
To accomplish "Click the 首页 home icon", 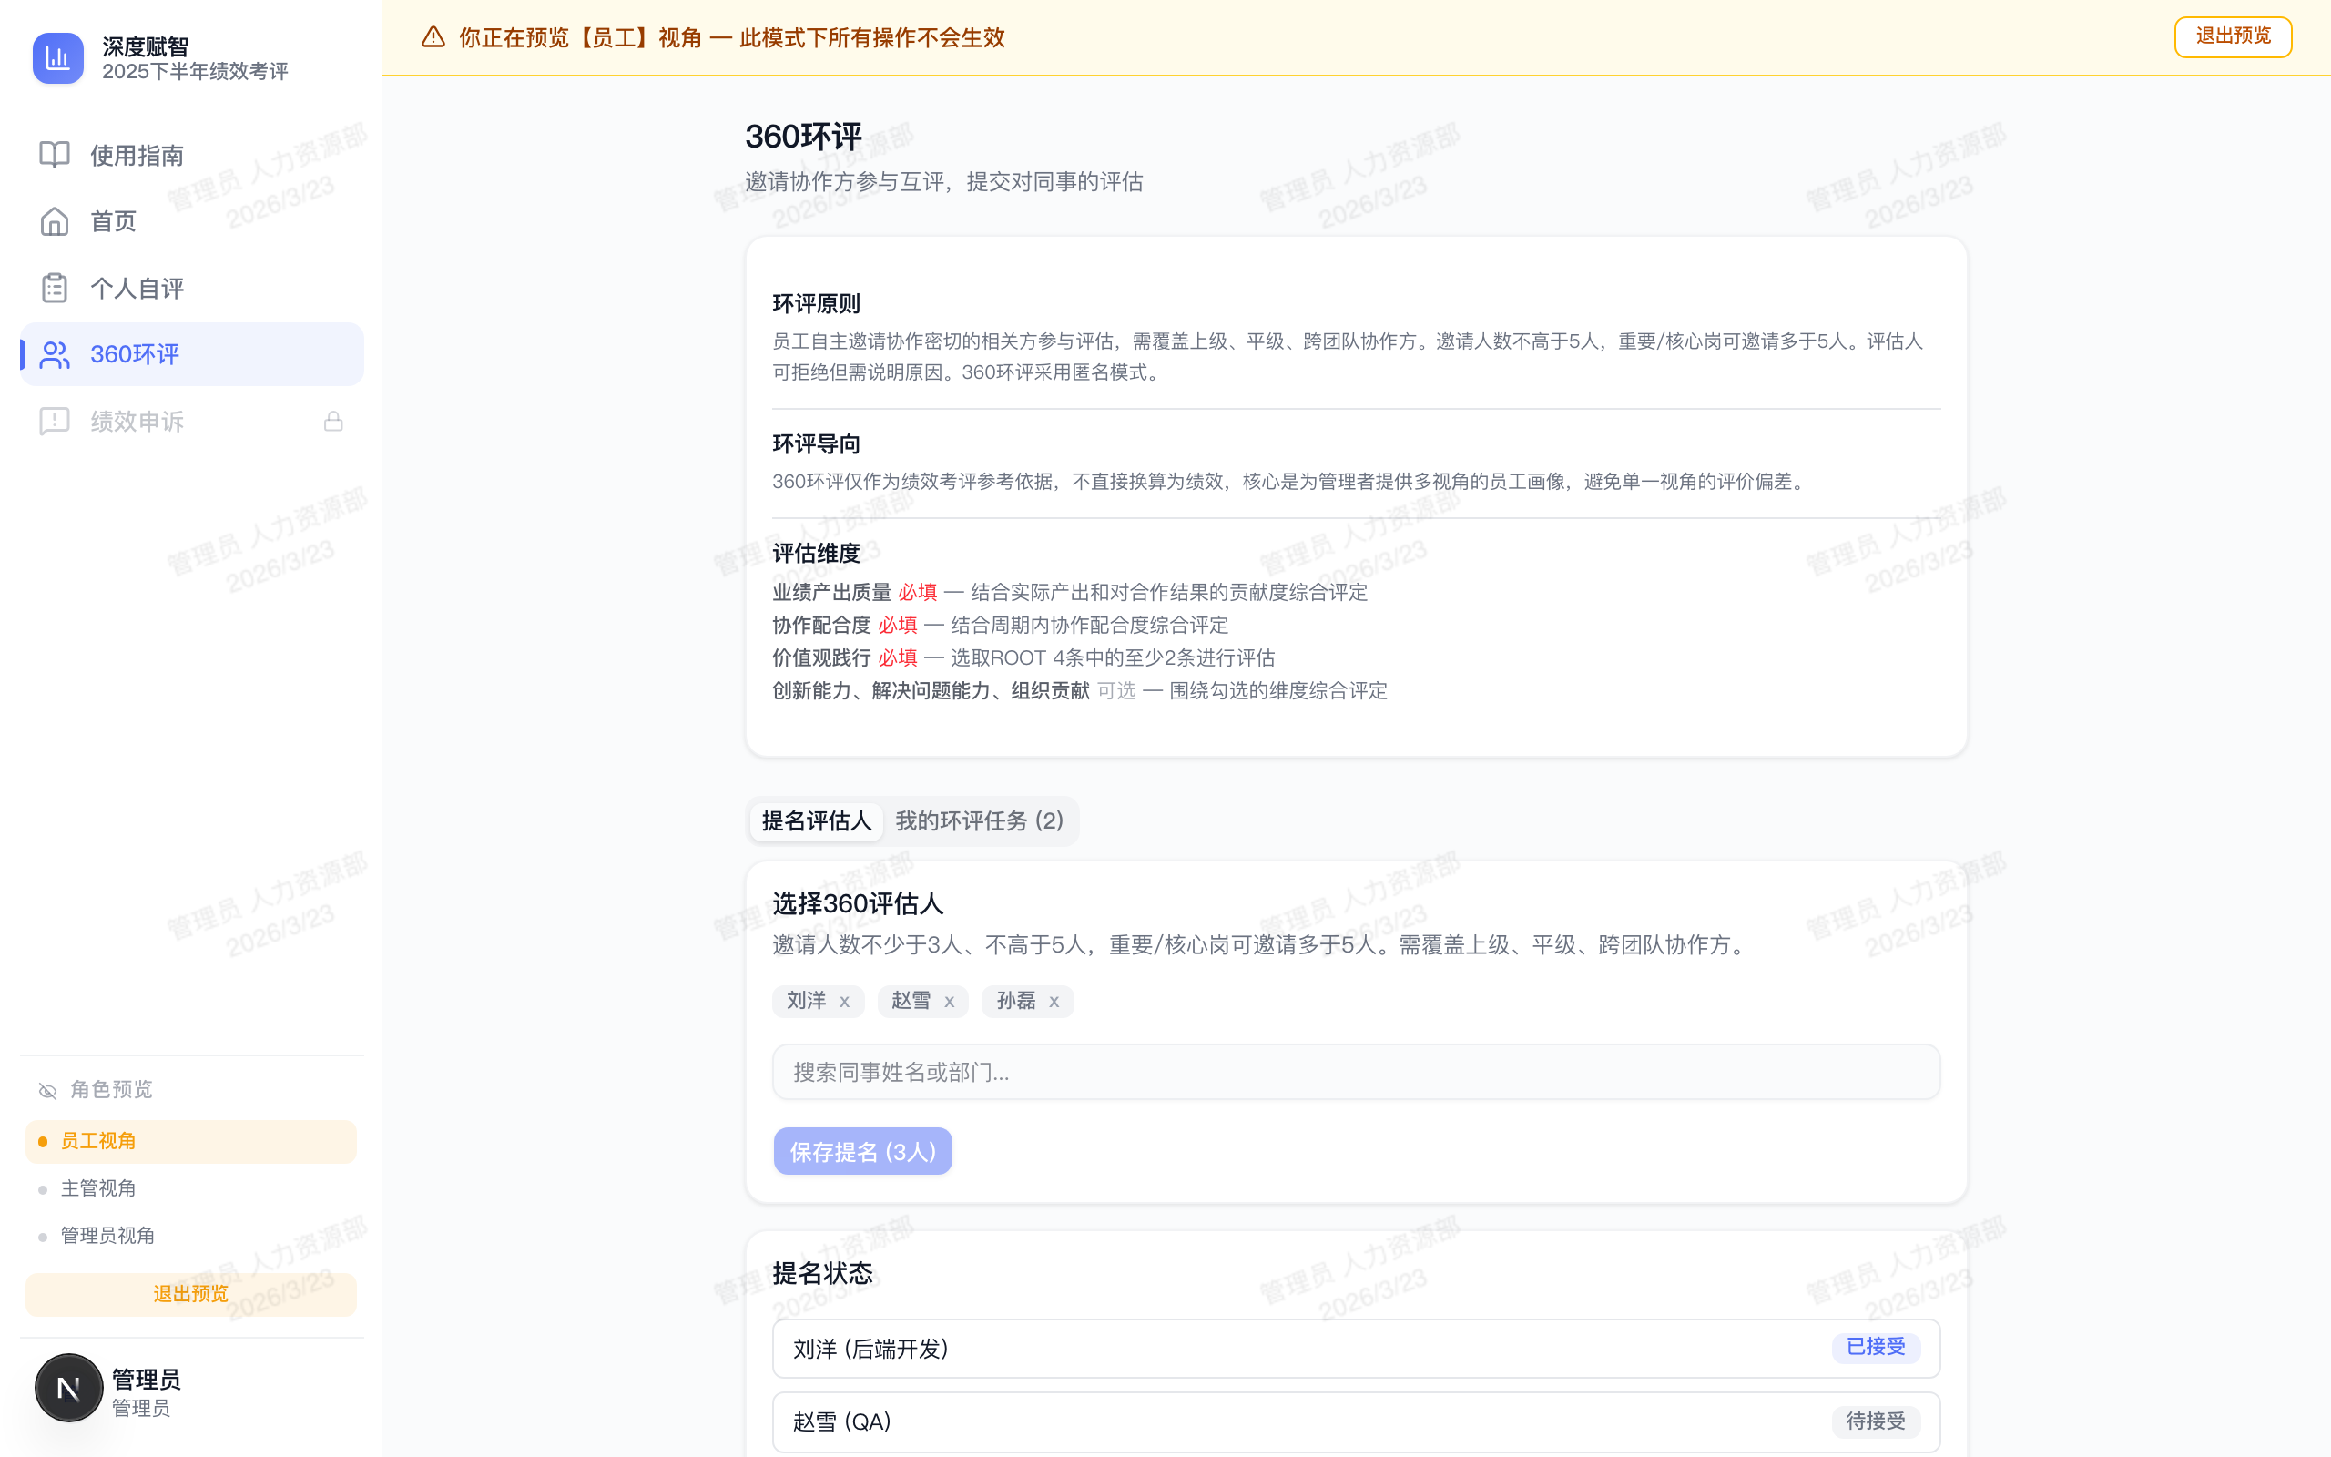I will tap(53, 220).
